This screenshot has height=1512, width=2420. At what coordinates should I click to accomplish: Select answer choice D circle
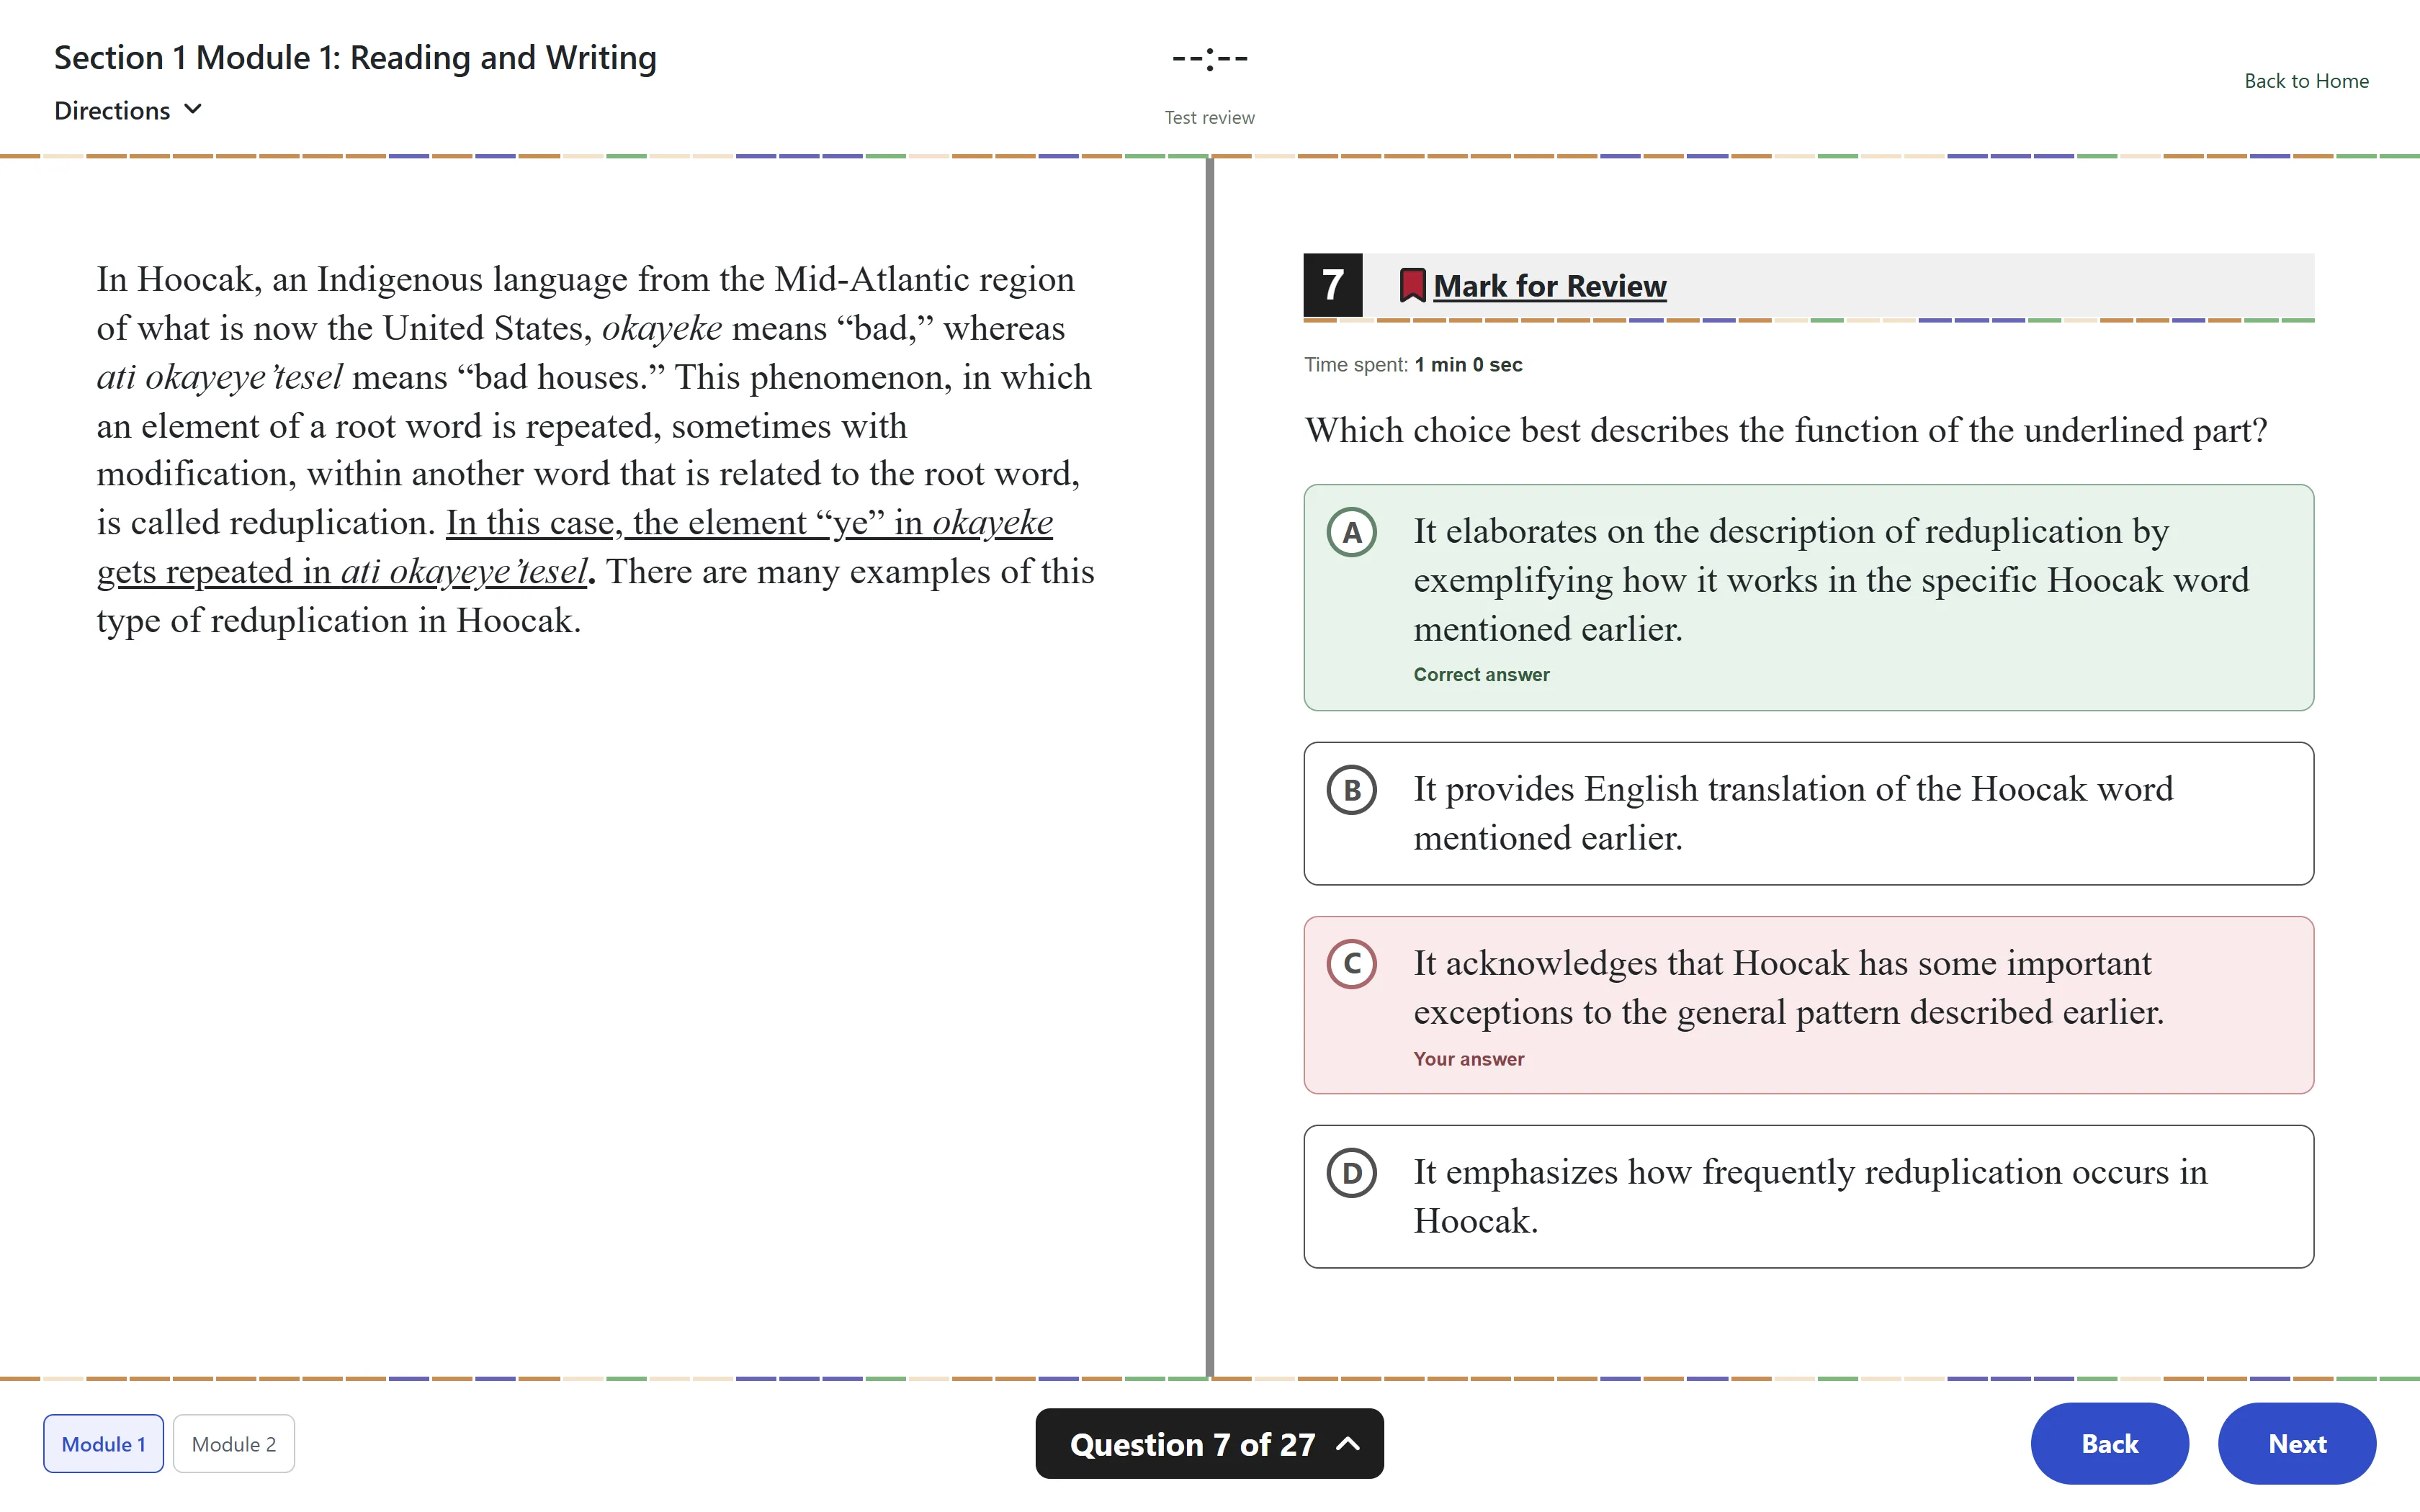point(1351,1173)
